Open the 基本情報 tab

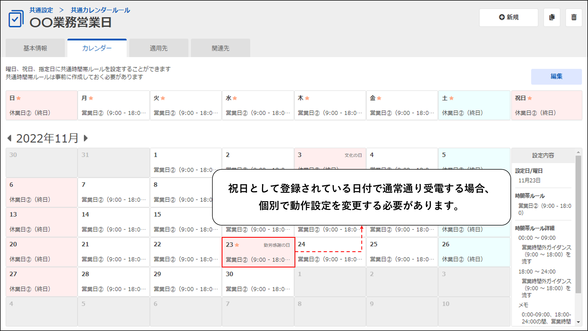pos(35,48)
